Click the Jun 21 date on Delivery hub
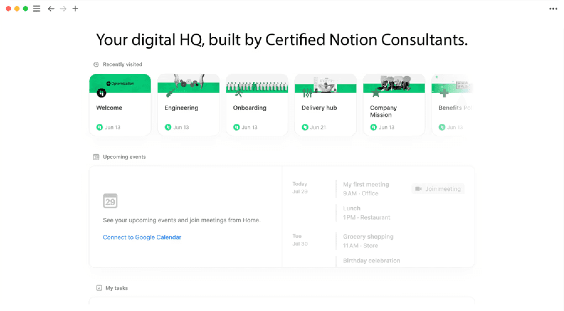Image resolution: width=564 pixels, height=311 pixels. (x=318, y=127)
